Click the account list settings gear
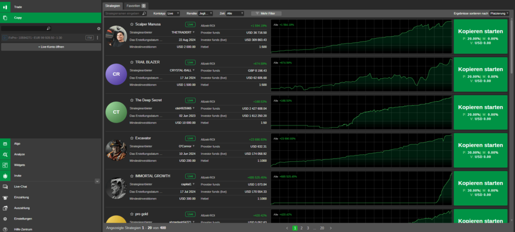This screenshot has width=515, height=232. click(99, 29)
